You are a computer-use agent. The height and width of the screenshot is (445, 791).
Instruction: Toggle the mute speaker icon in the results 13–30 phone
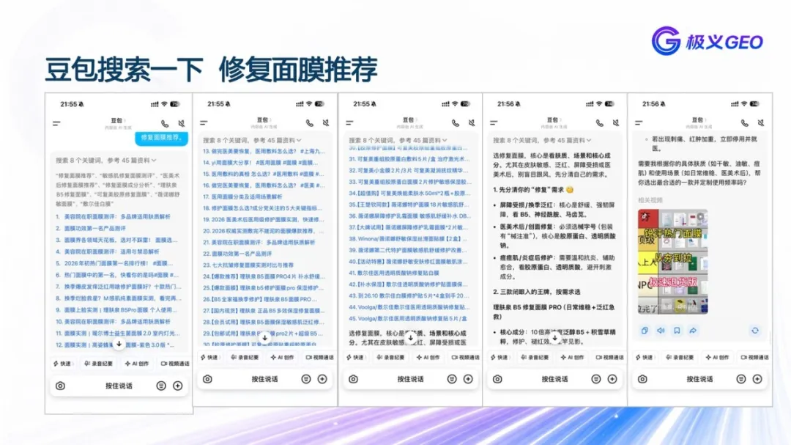[326, 122]
